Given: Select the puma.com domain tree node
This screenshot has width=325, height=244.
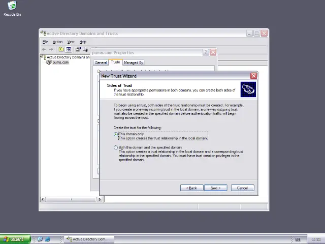Looking at the screenshot, I should [60, 63].
